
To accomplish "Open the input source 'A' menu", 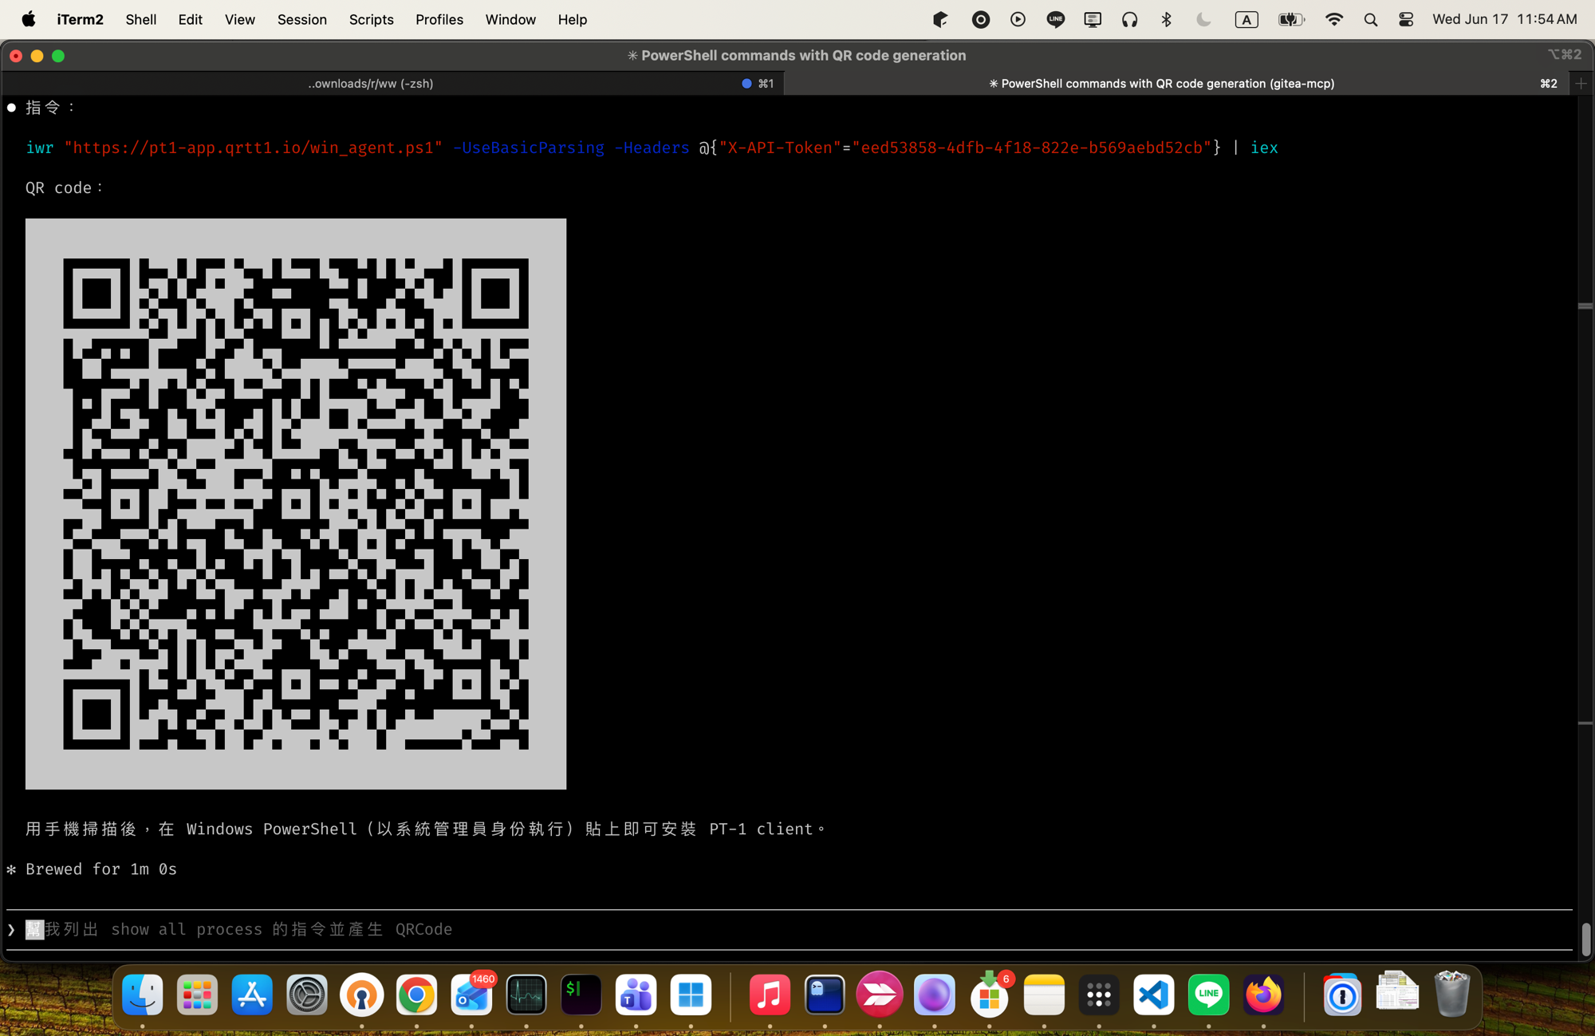I will click(1246, 19).
